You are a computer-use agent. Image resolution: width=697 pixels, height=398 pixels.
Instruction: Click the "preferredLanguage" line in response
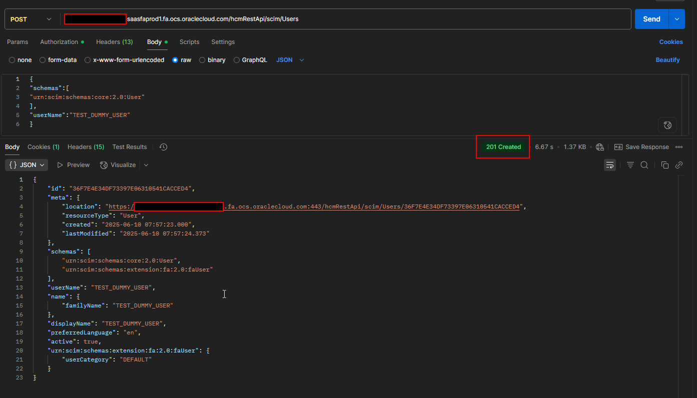tap(95, 332)
